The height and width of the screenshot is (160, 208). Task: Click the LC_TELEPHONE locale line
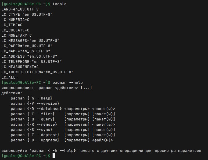tap(32, 61)
